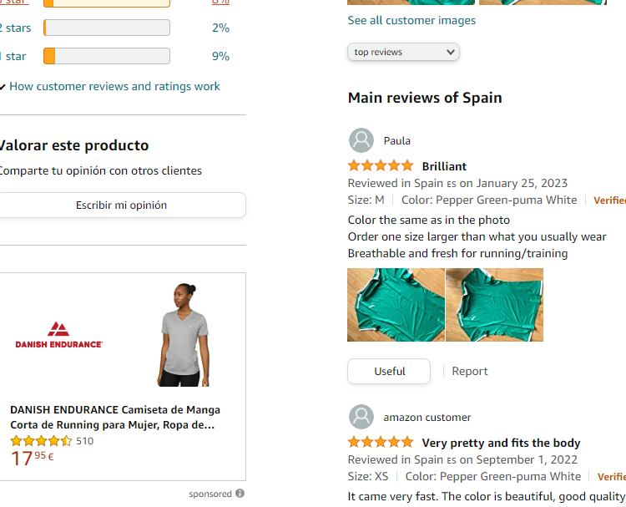Click star rating of Very pretty review
Screen dimensions: 626x507
[381, 443]
